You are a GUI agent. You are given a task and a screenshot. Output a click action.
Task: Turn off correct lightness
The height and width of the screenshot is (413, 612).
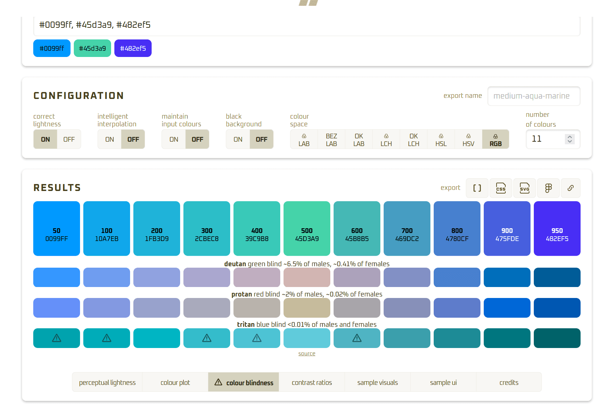click(69, 139)
